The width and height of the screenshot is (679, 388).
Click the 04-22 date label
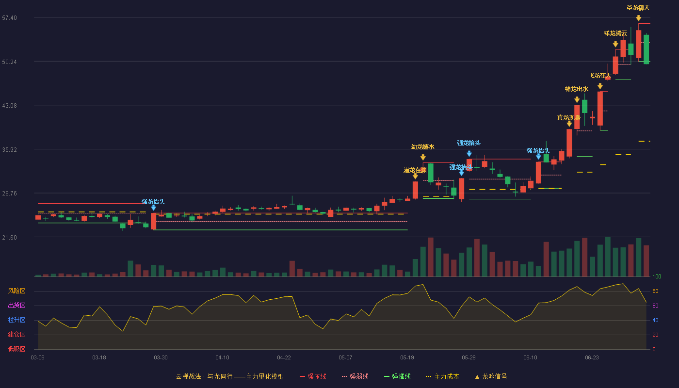click(284, 357)
